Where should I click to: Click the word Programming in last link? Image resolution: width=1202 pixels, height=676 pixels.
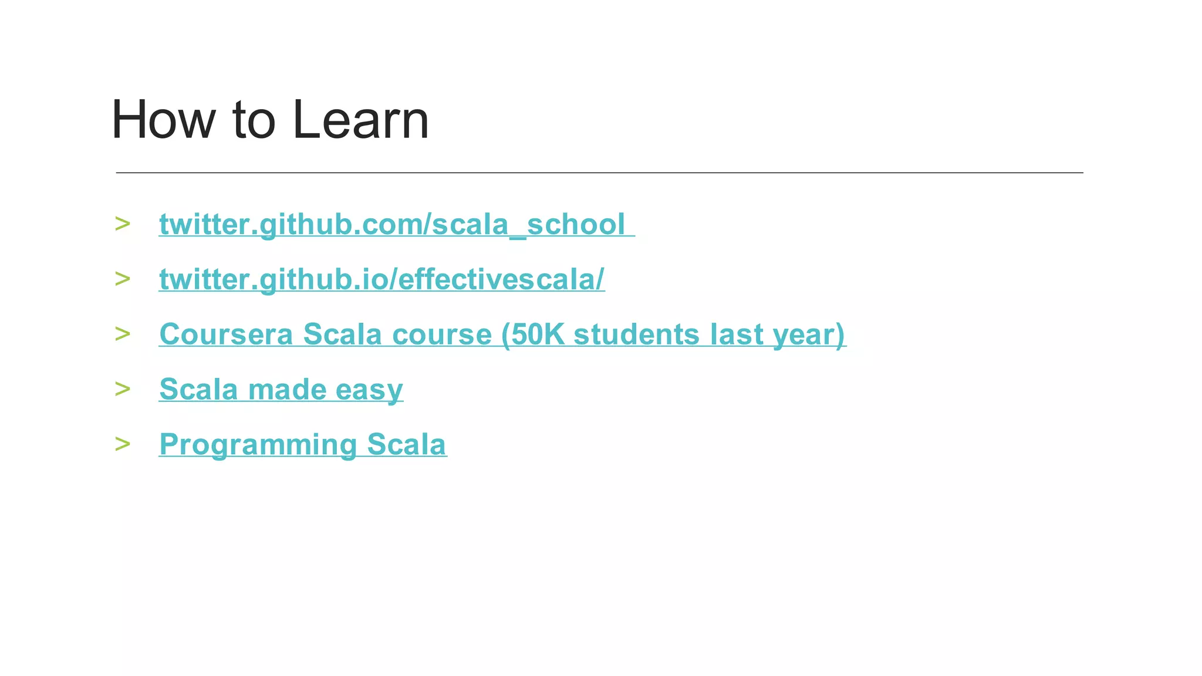coord(258,444)
